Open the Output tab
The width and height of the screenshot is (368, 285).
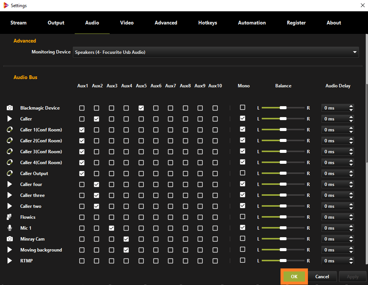click(x=56, y=23)
